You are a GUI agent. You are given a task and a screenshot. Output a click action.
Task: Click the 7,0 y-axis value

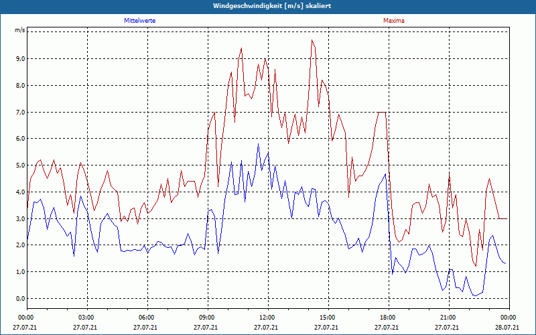click(x=20, y=112)
